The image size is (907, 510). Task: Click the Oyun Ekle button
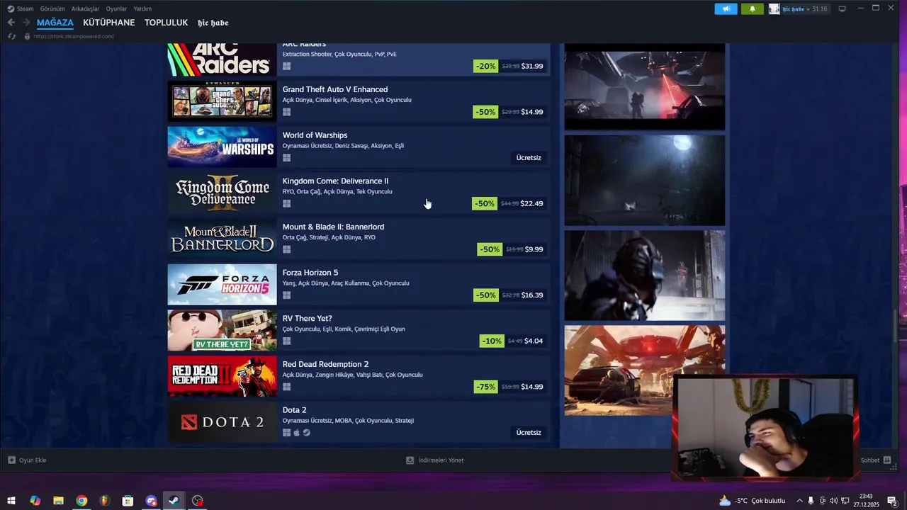coord(27,460)
